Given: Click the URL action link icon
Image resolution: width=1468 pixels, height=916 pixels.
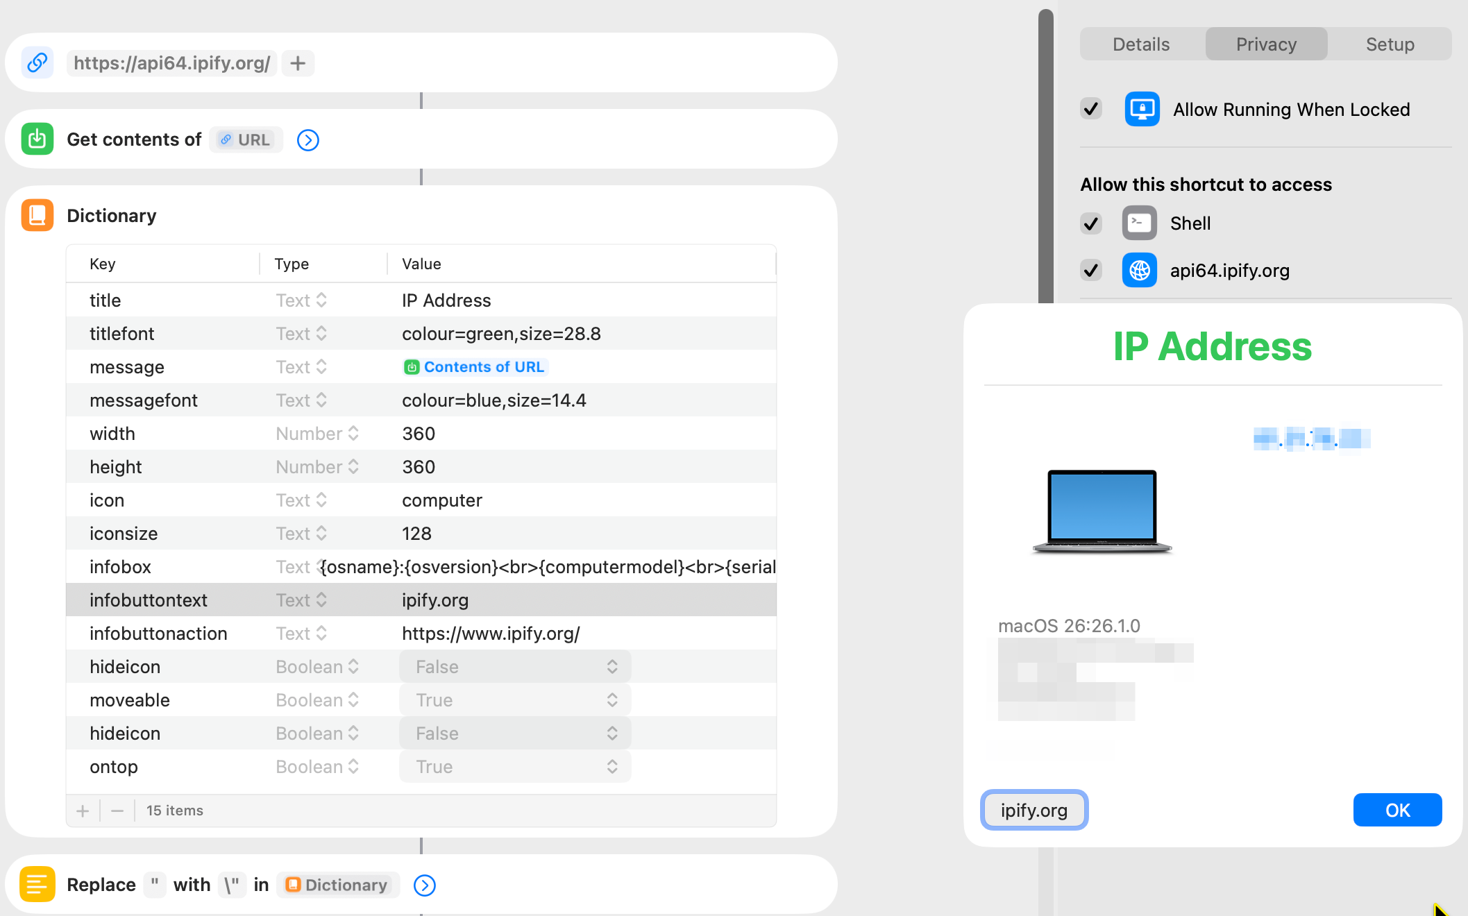Looking at the screenshot, I should (37, 63).
